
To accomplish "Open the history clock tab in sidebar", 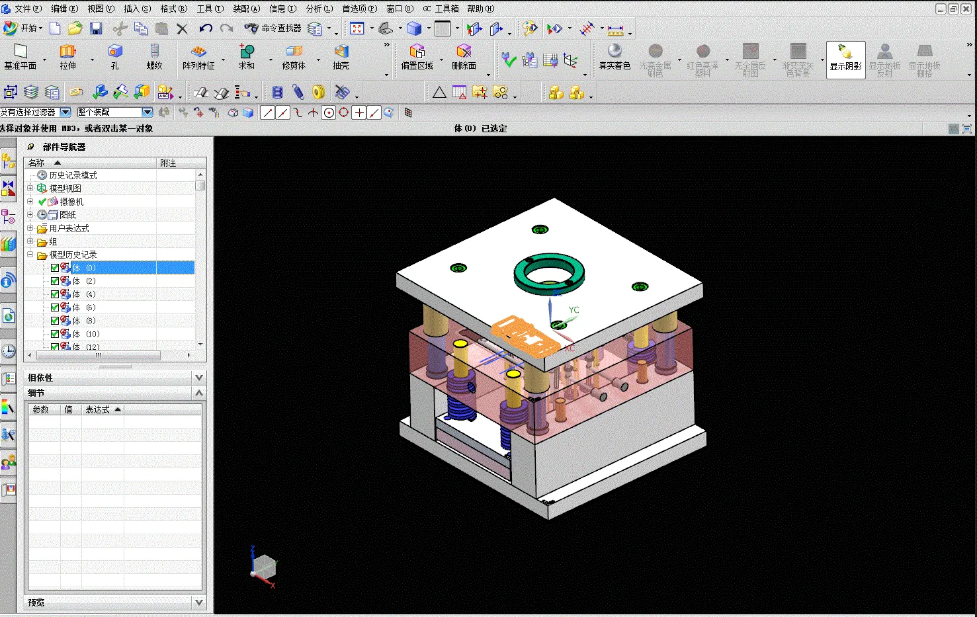I will click(x=8, y=350).
